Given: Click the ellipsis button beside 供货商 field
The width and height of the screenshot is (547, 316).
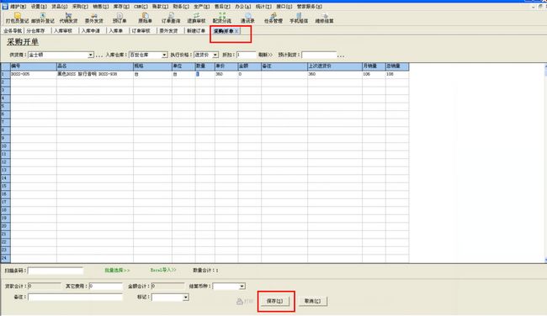Looking at the screenshot, I should (99, 55).
